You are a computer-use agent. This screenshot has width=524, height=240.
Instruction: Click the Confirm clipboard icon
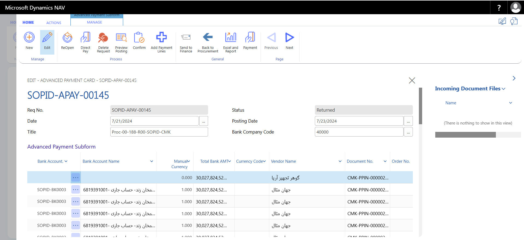(139, 37)
